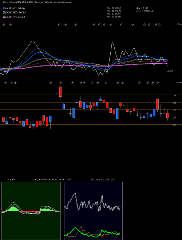
Task: Click the 'Pre O: 30.13' open value
Action: tap(114, 8)
